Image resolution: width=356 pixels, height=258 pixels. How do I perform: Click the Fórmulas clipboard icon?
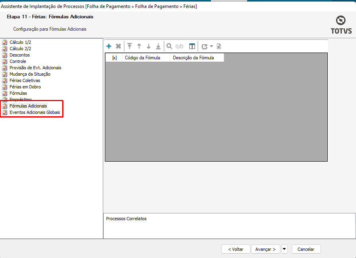pyautogui.click(x=4, y=93)
